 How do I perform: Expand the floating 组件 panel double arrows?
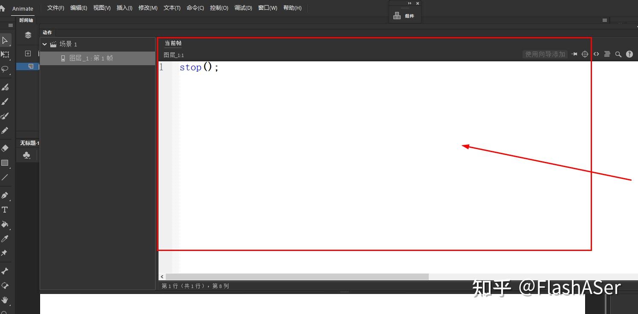[410, 3]
